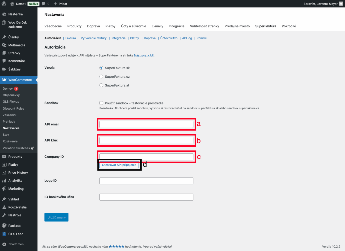Image resolution: width=345 pixels, height=251 pixels.
Task: Click the Marketing megaphone icon
Action: click(4, 189)
